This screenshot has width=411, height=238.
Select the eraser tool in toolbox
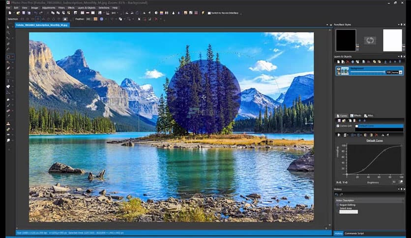click(8, 111)
